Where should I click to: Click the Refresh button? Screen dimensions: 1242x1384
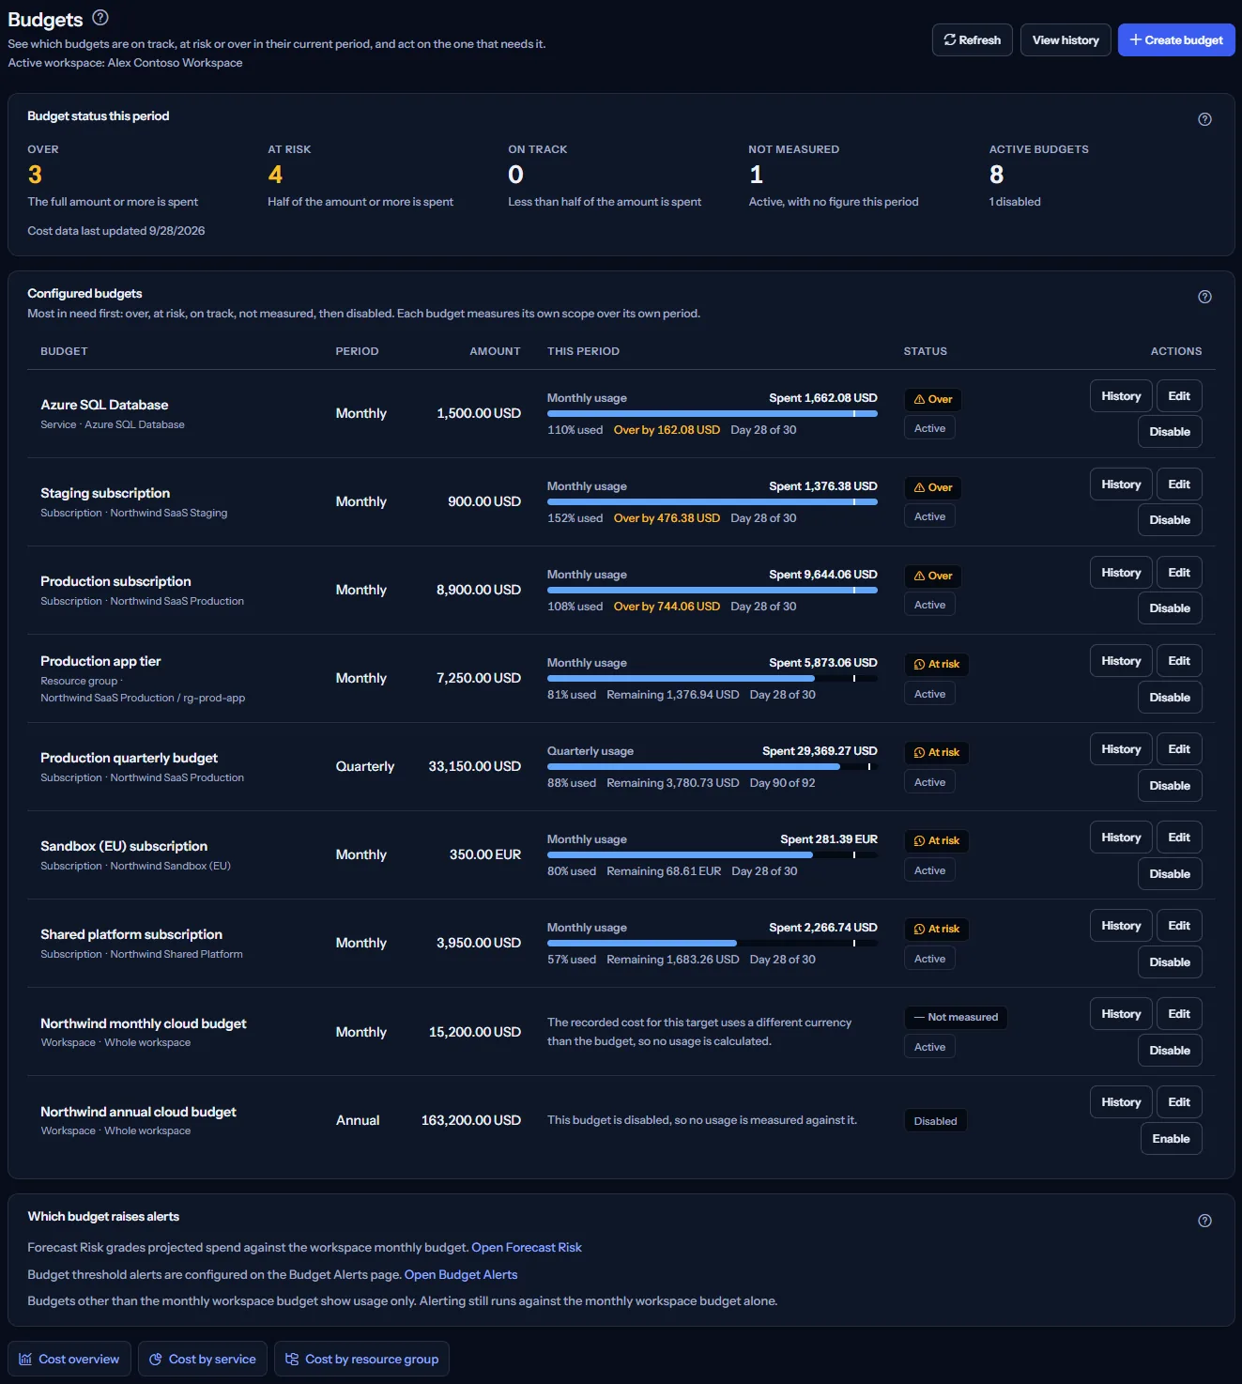(x=972, y=40)
